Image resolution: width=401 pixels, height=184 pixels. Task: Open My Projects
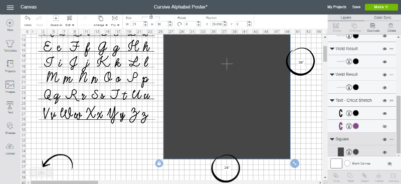[x=337, y=7]
